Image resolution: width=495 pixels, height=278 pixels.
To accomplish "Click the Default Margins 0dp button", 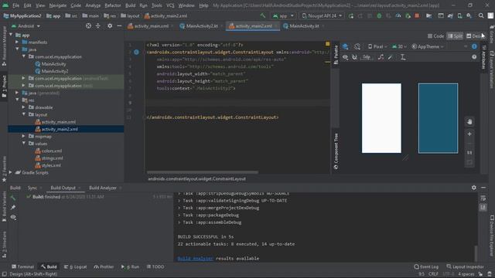I will click(x=367, y=57).
